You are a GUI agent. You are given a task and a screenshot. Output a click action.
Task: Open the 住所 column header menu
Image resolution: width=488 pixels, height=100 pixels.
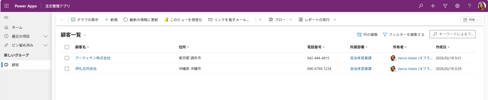click(184, 47)
